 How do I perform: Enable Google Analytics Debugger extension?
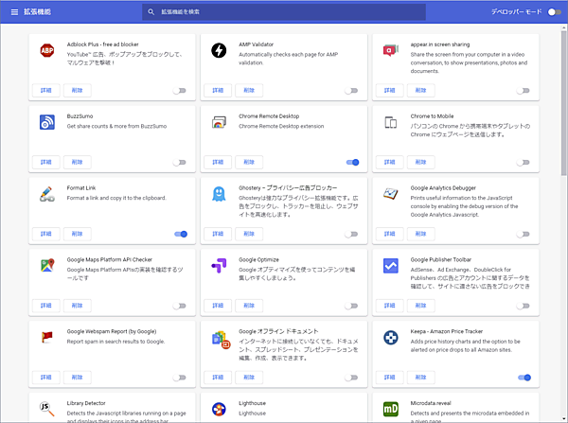pos(524,234)
